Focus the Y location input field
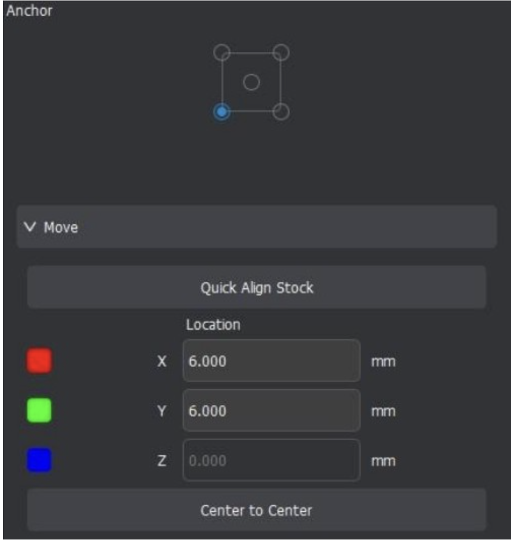The image size is (511, 541). click(x=272, y=411)
